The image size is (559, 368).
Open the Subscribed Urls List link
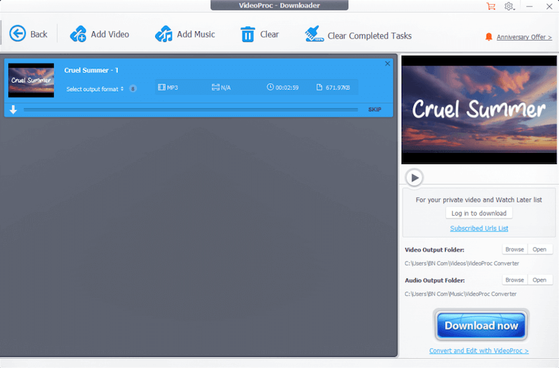(479, 228)
